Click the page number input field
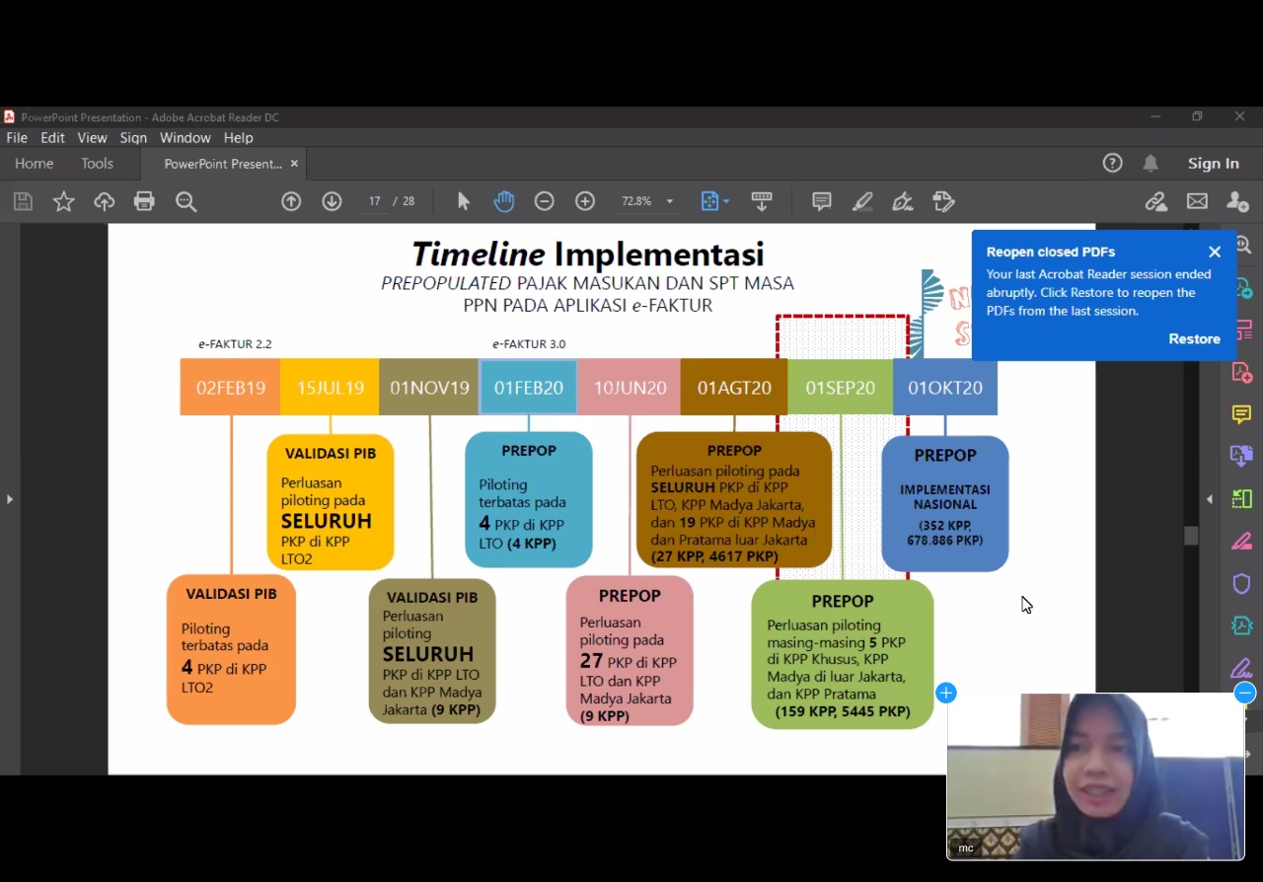 [375, 201]
